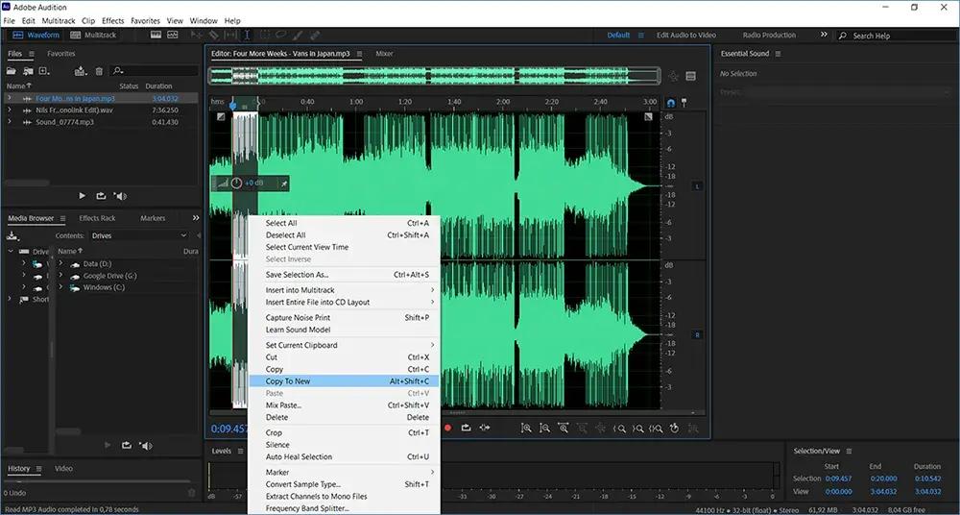Open Contents Drives dropdown
Image resolution: width=960 pixels, height=515 pixels.
(139, 235)
